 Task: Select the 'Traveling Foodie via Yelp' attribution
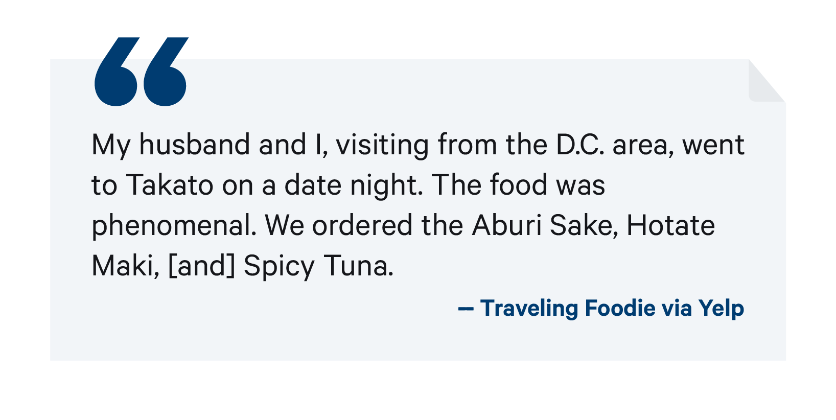click(x=601, y=309)
